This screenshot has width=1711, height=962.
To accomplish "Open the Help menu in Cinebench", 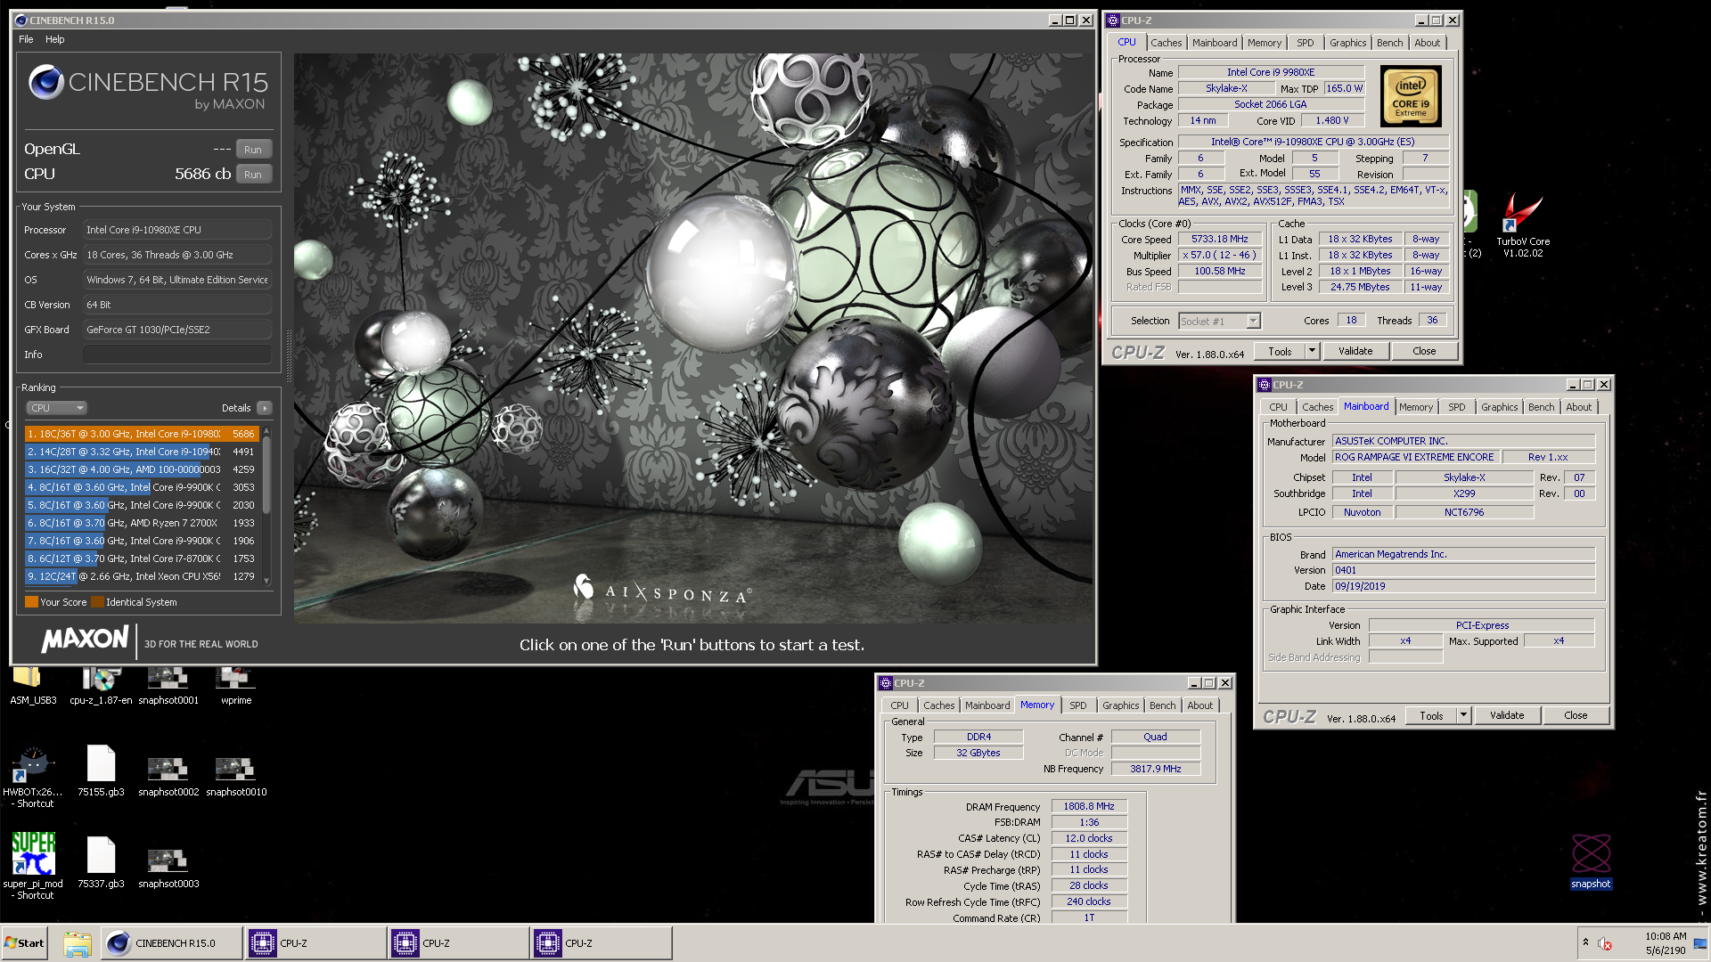I will coord(55,39).
